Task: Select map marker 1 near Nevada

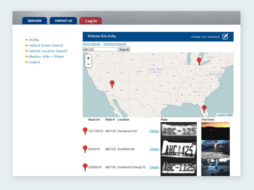Action: pyautogui.click(x=112, y=84)
